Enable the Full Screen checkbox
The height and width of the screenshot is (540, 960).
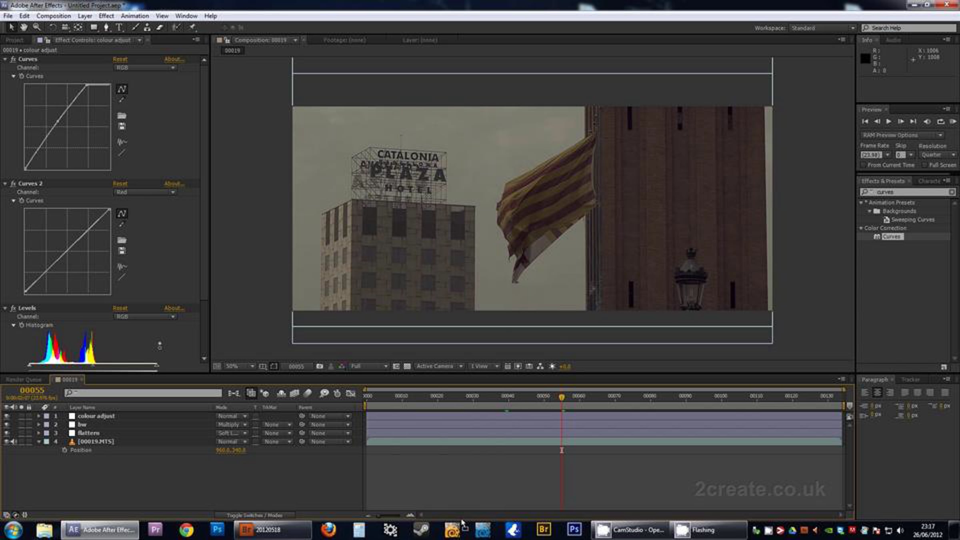click(924, 165)
